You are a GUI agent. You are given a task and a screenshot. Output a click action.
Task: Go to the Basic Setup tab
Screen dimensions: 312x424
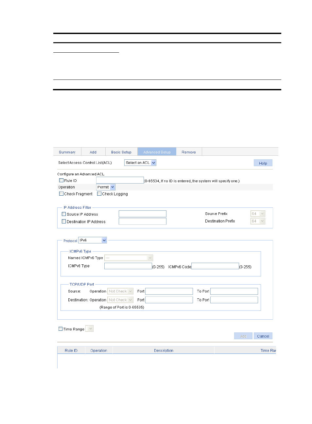point(121,152)
